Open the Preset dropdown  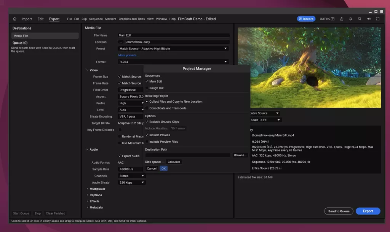pyautogui.click(x=173, y=48)
